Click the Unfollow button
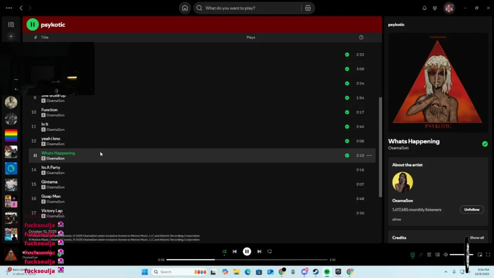Image resolution: width=494 pixels, height=278 pixels. tap(472, 210)
